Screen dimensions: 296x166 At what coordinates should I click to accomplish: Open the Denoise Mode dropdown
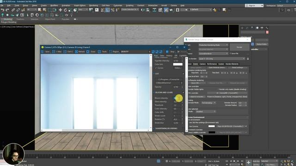[x=209, y=103]
